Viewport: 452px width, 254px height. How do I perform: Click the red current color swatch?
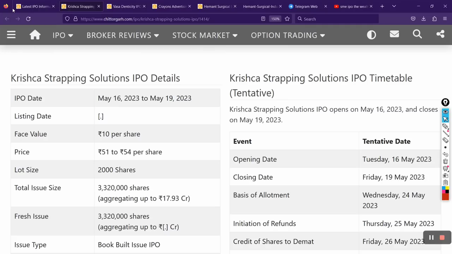[445, 196]
